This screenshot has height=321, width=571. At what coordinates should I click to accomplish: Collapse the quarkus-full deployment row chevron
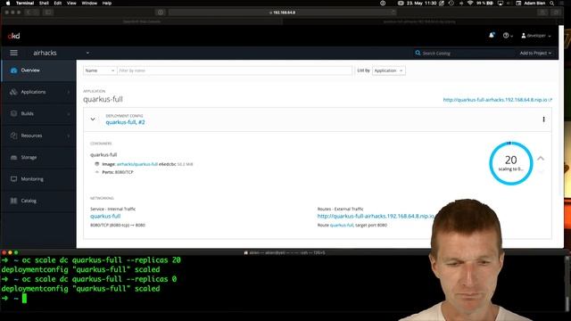click(93, 119)
